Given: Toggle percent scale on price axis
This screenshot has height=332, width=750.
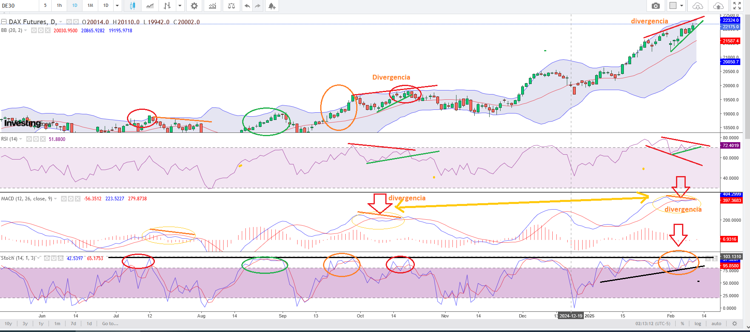Looking at the screenshot, I should click(682, 324).
